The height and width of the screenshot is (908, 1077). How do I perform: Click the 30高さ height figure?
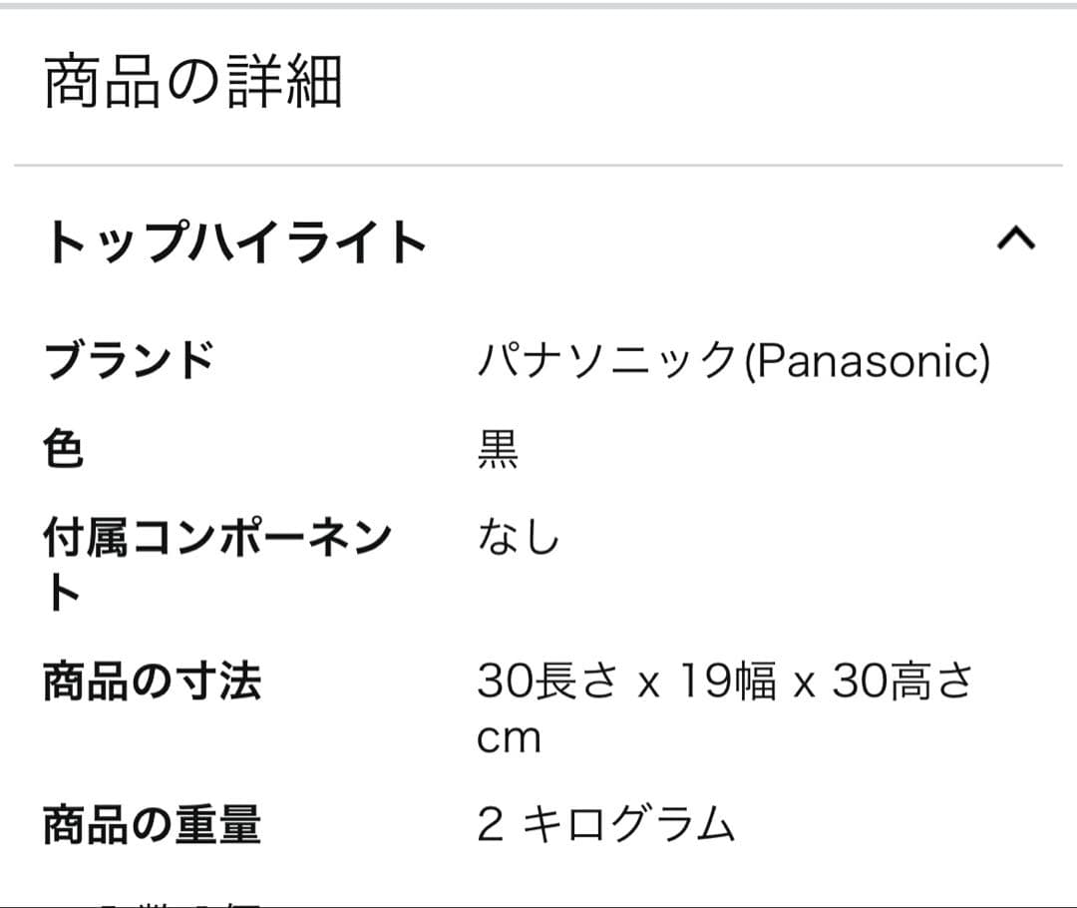(902, 682)
